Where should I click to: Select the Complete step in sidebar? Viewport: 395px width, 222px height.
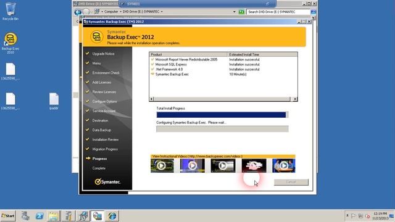coord(99,168)
